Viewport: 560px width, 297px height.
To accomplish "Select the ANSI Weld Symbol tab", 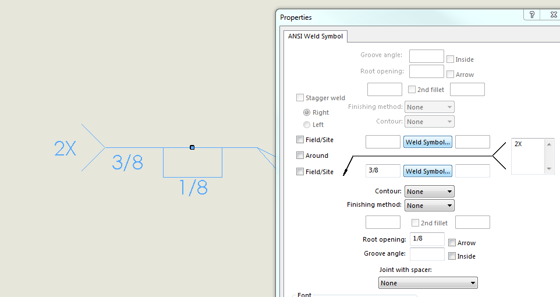I will [316, 36].
